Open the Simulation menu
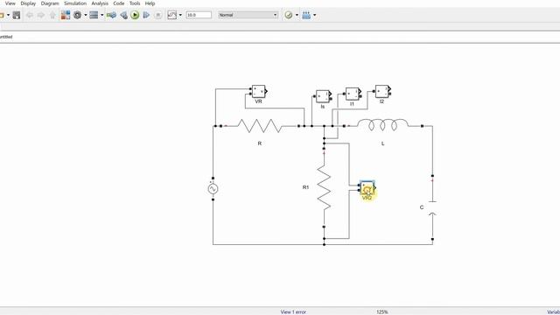This screenshot has height=315, width=560. [x=75, y=3]
